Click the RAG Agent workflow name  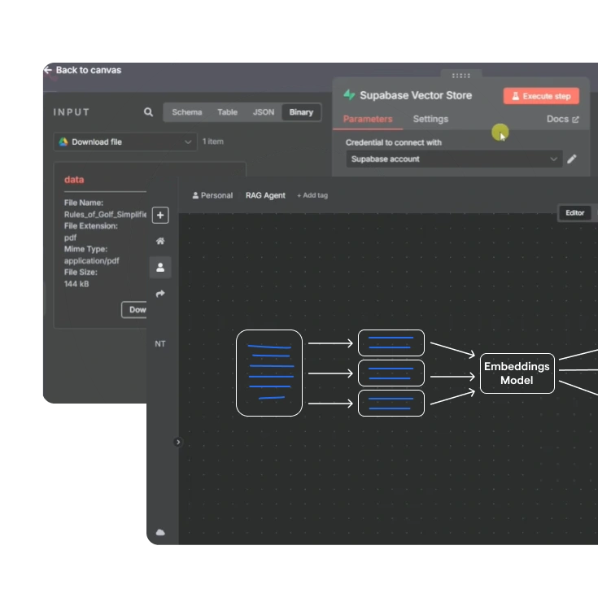[265, 195]
